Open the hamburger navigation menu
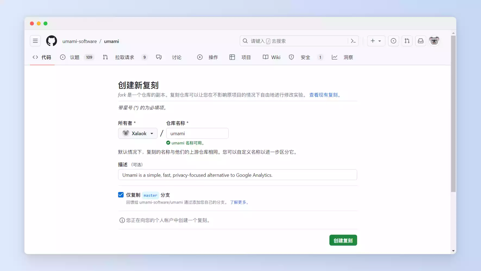Viewport: 481px width, 271px height. [x=35, y=41]
